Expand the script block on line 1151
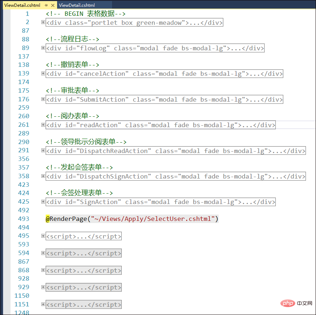Screen dimensions: 316x315 coord(43,304)
